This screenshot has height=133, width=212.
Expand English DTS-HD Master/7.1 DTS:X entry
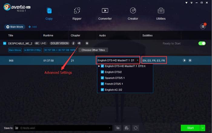99,66
